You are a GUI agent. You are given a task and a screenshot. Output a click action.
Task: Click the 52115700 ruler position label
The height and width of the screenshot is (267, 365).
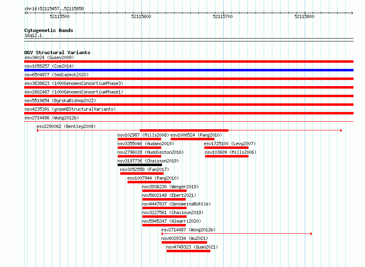coord(223,16)
